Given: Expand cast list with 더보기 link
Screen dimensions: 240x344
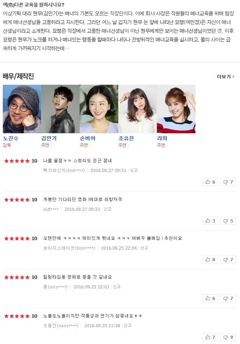Looking at the screenshot, I should (226, 77).
